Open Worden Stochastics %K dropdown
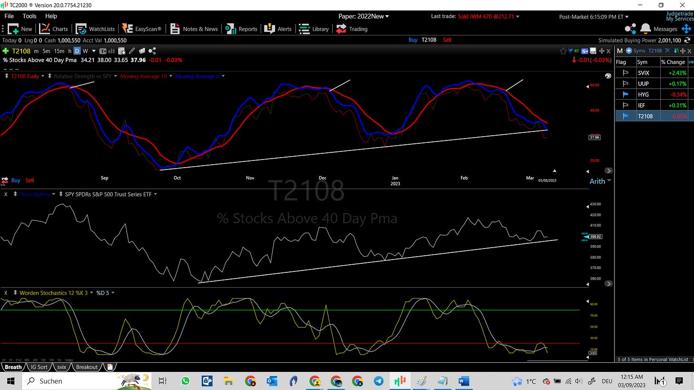 (x=91, y=293)
